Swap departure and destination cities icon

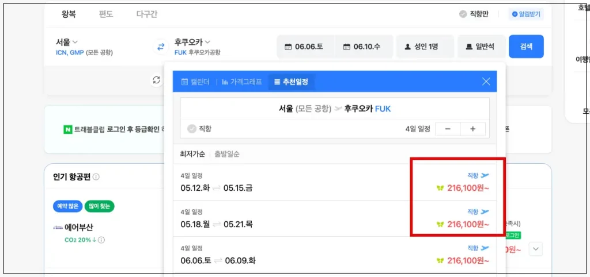tap(161, 47)
